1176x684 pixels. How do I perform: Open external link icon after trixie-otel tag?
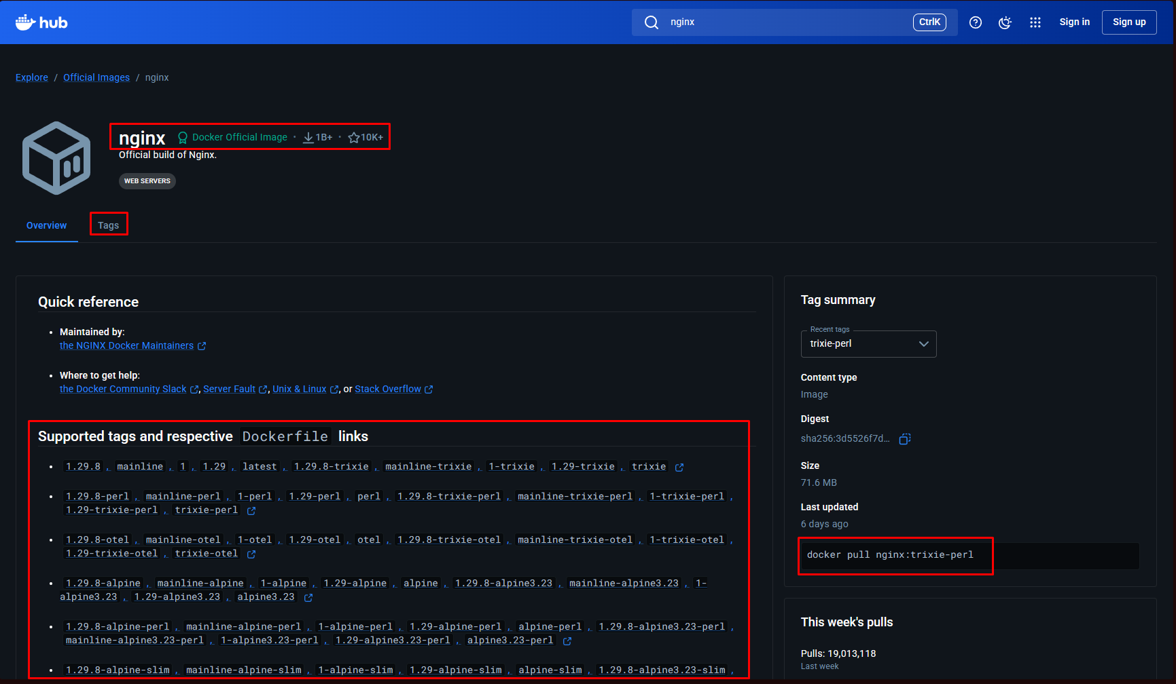[251, 554]
